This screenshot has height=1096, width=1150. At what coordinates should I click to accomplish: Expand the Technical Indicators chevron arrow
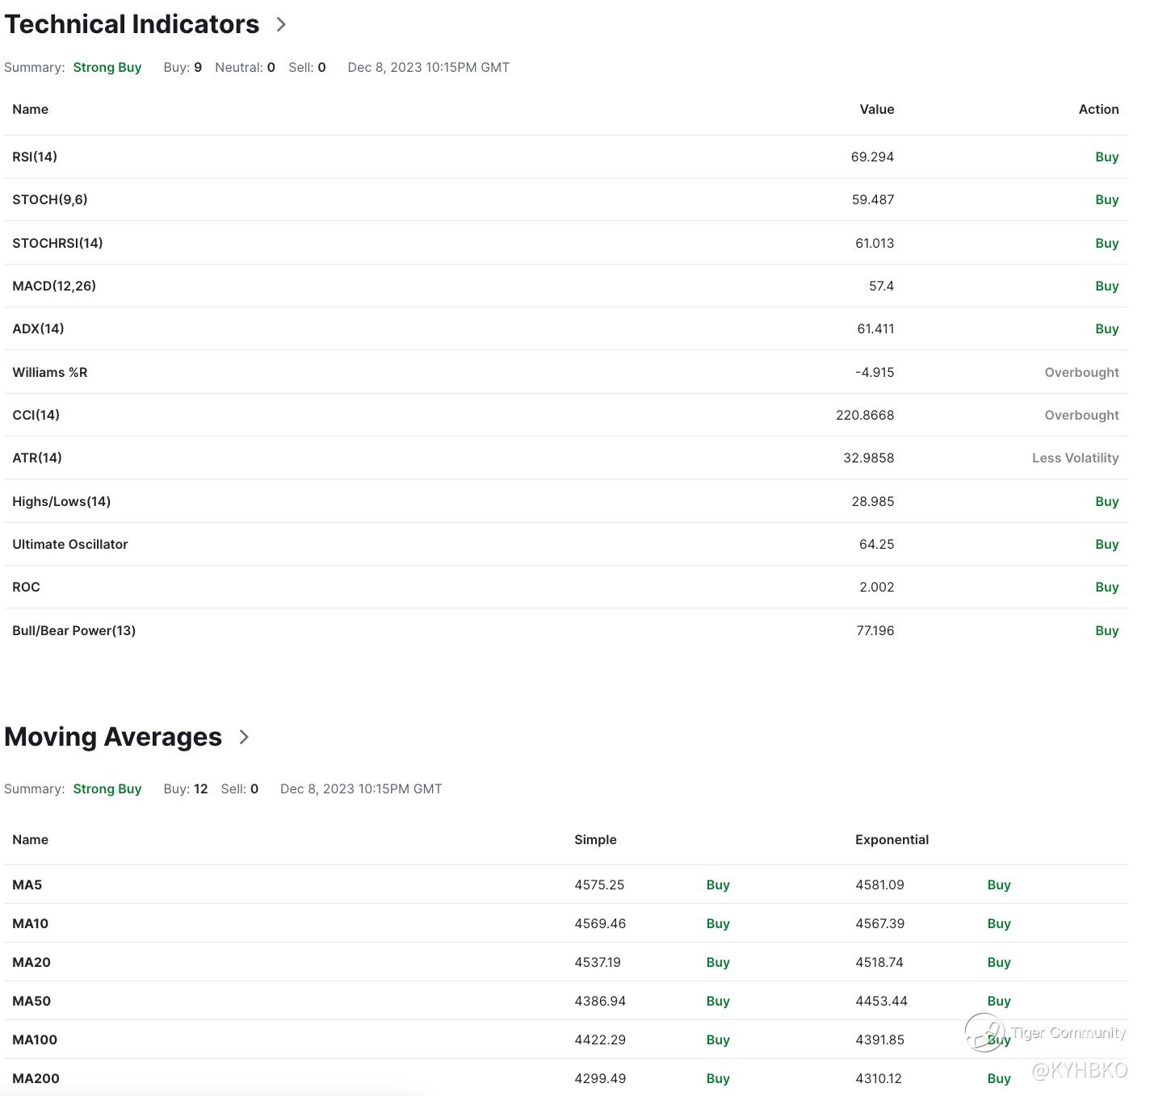pyautogui.click(x=281, y=25)
